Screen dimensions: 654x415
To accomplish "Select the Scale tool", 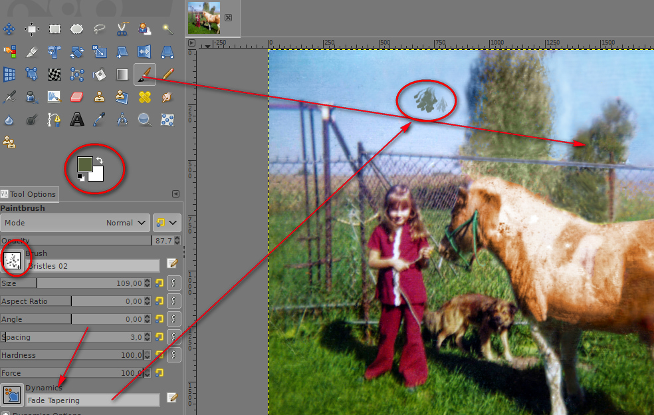I will pos(99,52).
